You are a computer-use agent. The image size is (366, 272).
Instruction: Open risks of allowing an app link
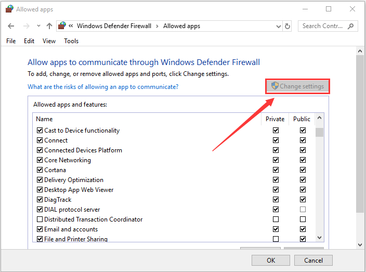[x=103, y=87]
